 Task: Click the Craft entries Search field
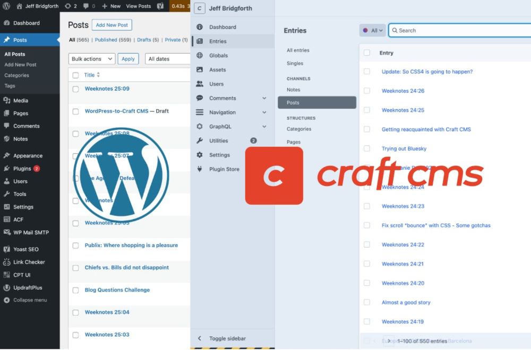[460, 30]
